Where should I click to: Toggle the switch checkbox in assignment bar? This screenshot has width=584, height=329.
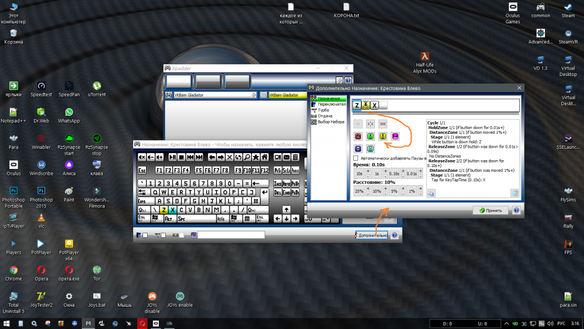[145, 235]
